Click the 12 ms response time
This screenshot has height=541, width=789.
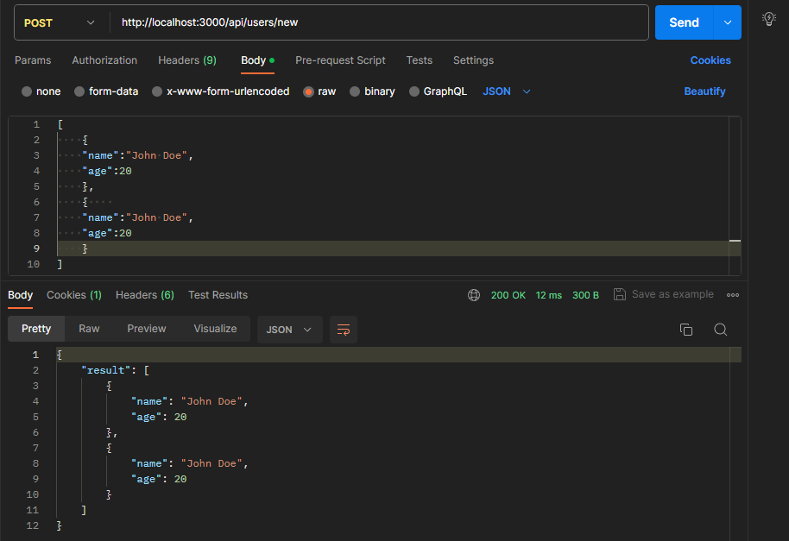tap(548, 295)
